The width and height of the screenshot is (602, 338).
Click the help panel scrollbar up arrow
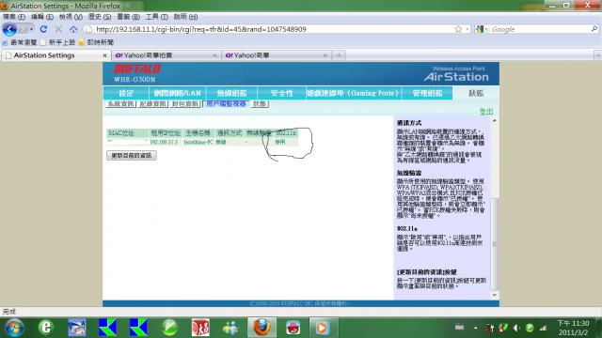pyautogui.click(x=495, y=121)
